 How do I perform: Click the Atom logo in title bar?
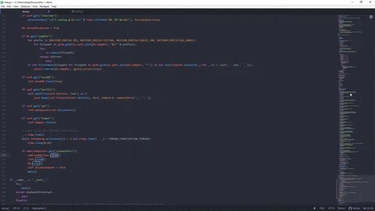(2, 2)
